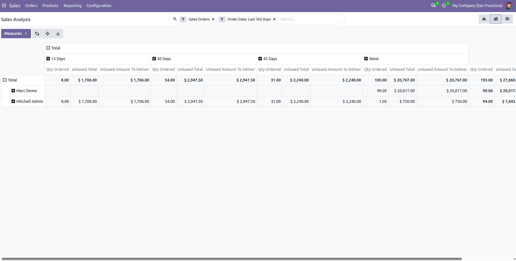Open user avatar menu
Viewport: 516px width, 261px height.
click(x=509, y=6)
